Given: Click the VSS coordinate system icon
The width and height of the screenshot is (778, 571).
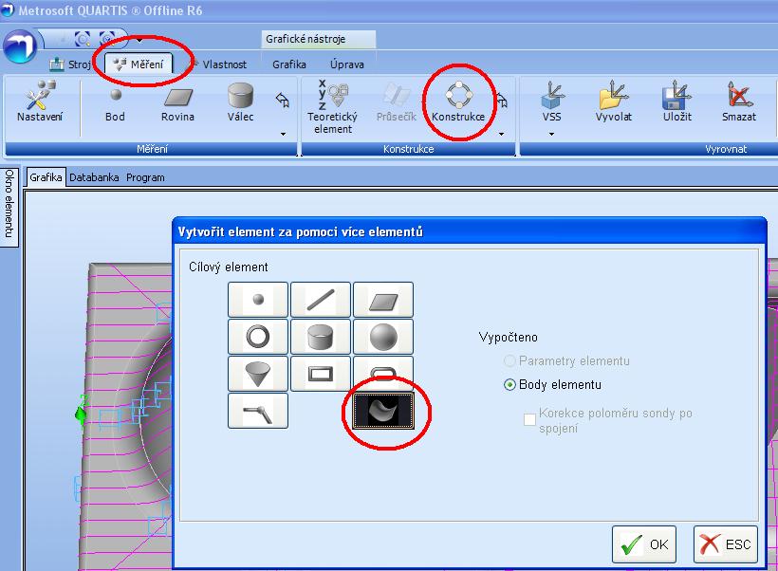Looking at the screenshot, I should point(552,102).
